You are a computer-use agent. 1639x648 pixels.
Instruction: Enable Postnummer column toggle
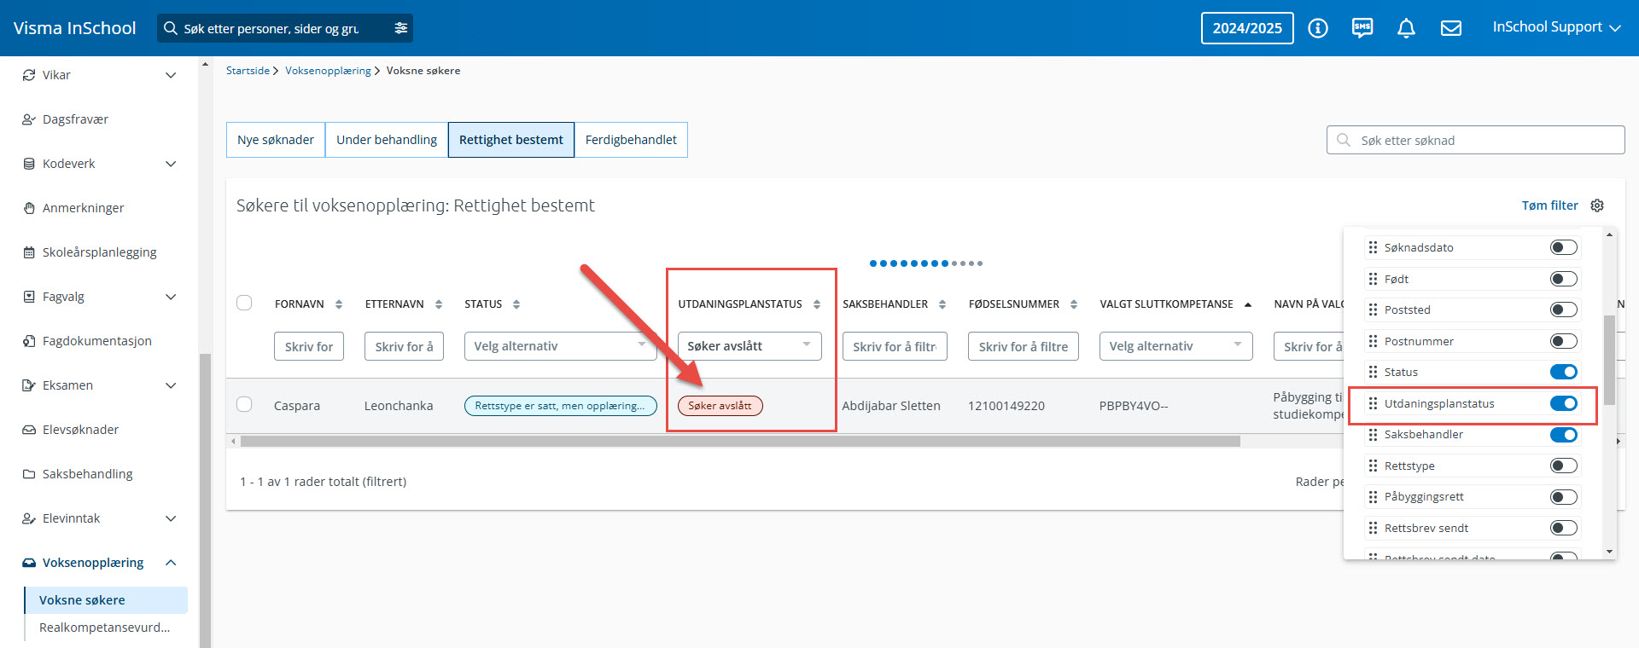(1564, 341)
